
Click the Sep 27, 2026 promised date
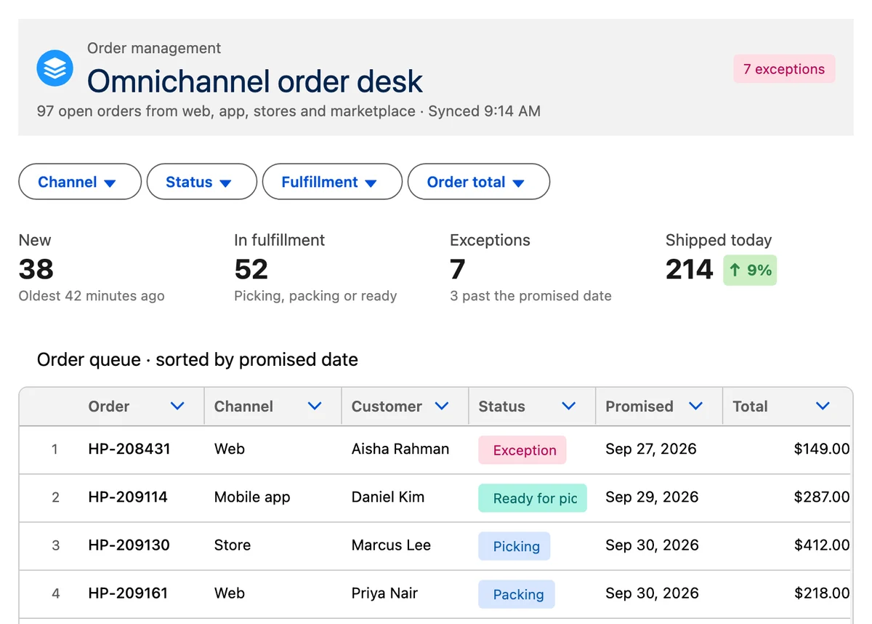click(651, 449)
